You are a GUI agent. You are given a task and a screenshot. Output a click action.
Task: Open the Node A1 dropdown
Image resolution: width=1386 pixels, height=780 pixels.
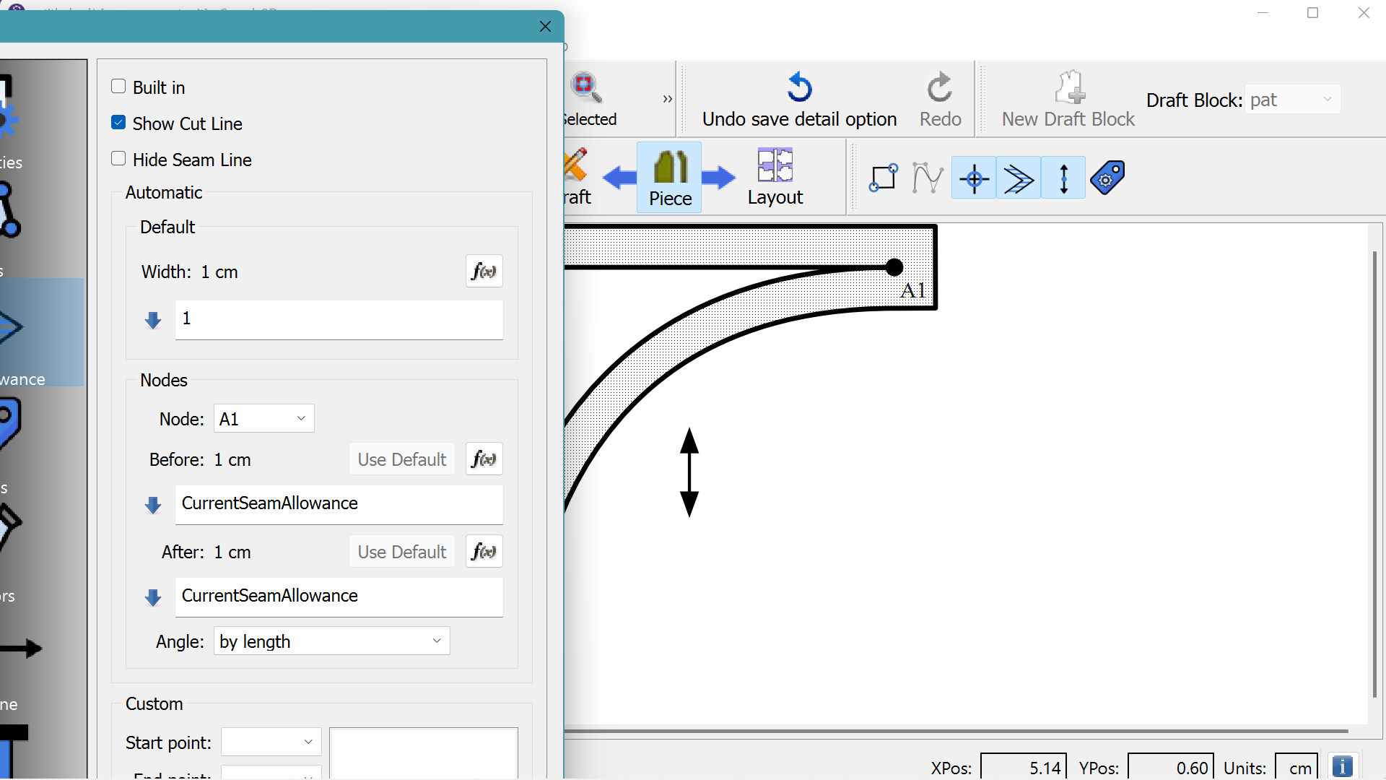(x=264, y=419)
